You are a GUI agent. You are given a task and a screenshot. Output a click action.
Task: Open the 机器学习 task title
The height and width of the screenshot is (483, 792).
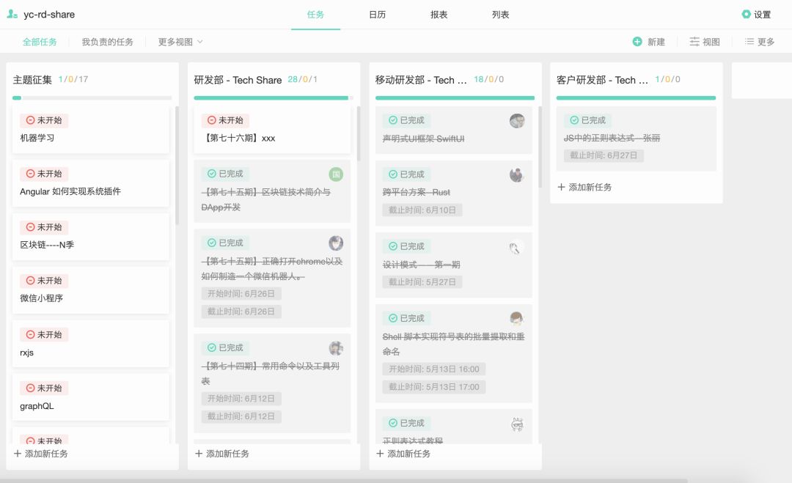coord(37,138)
